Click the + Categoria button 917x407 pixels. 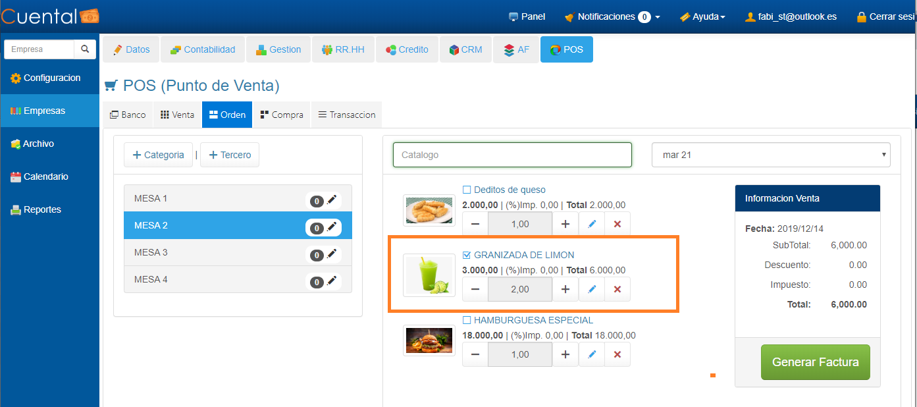coord(158,155)
